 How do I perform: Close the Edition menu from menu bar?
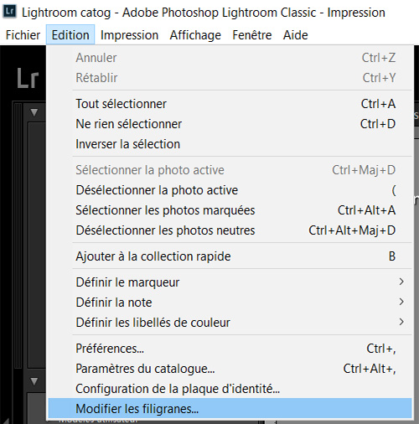click(70, 35)
